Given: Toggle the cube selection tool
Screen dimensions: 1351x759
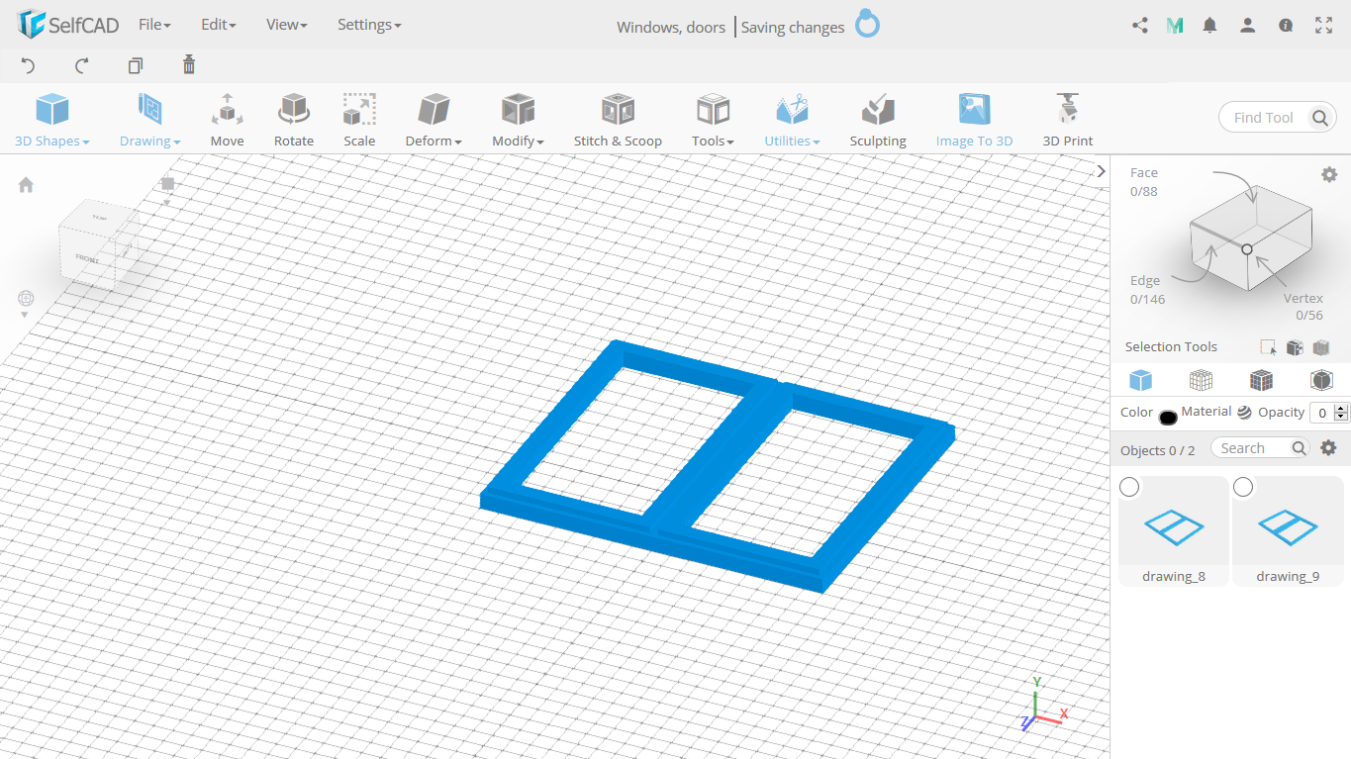Looking at the screenshot, I should [x=1295, y=347].
